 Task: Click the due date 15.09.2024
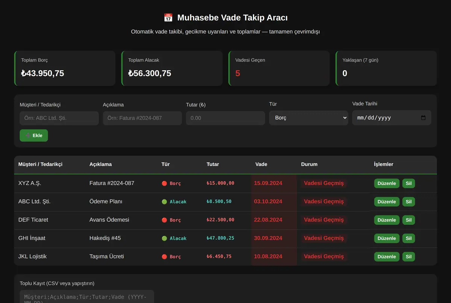pos(268,183)
